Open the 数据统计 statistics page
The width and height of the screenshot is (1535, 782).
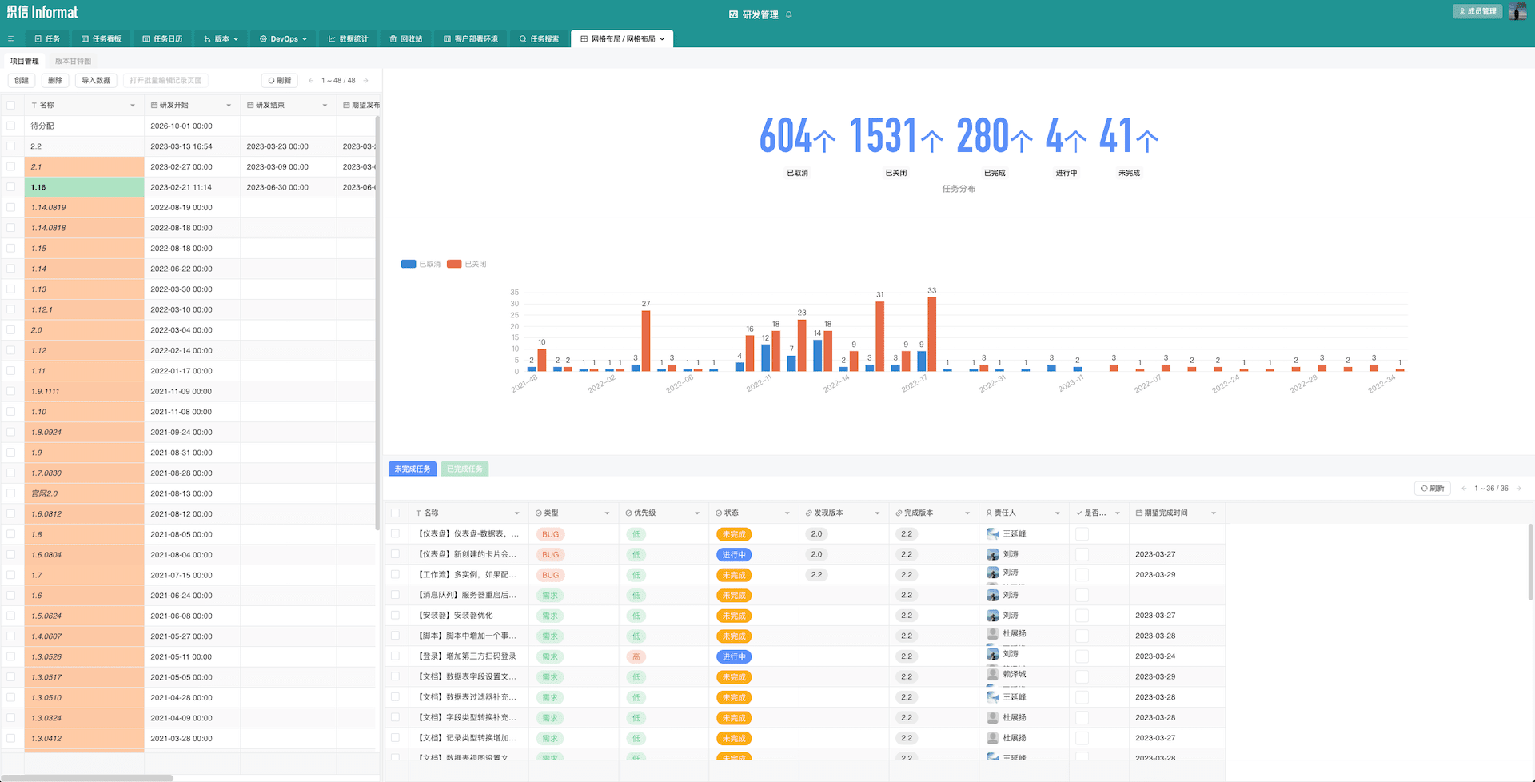349,38
